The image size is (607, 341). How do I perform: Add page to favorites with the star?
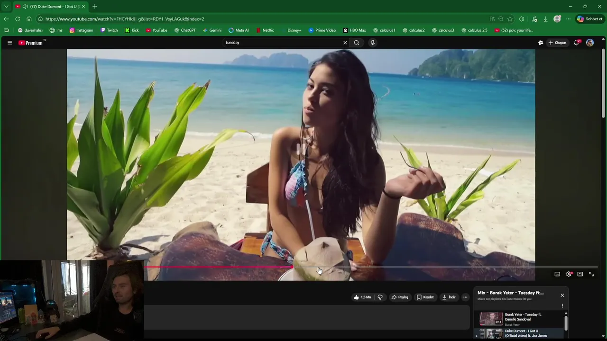[x=510, y=19]
